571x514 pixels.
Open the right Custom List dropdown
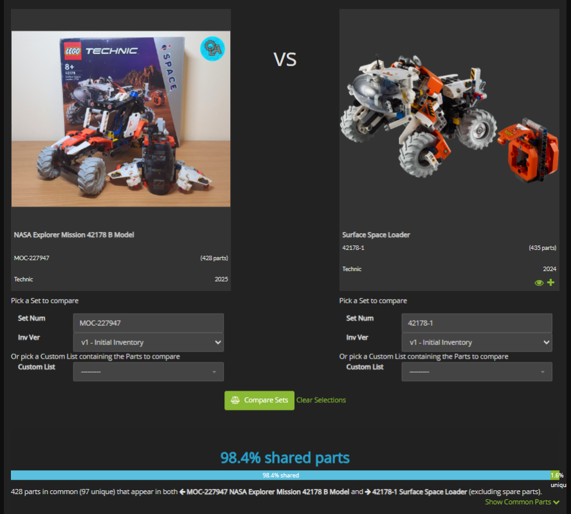pos(476,372)
